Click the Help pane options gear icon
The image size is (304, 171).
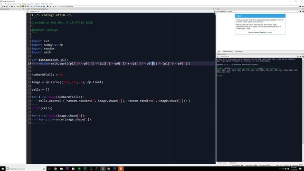(303, 11)
